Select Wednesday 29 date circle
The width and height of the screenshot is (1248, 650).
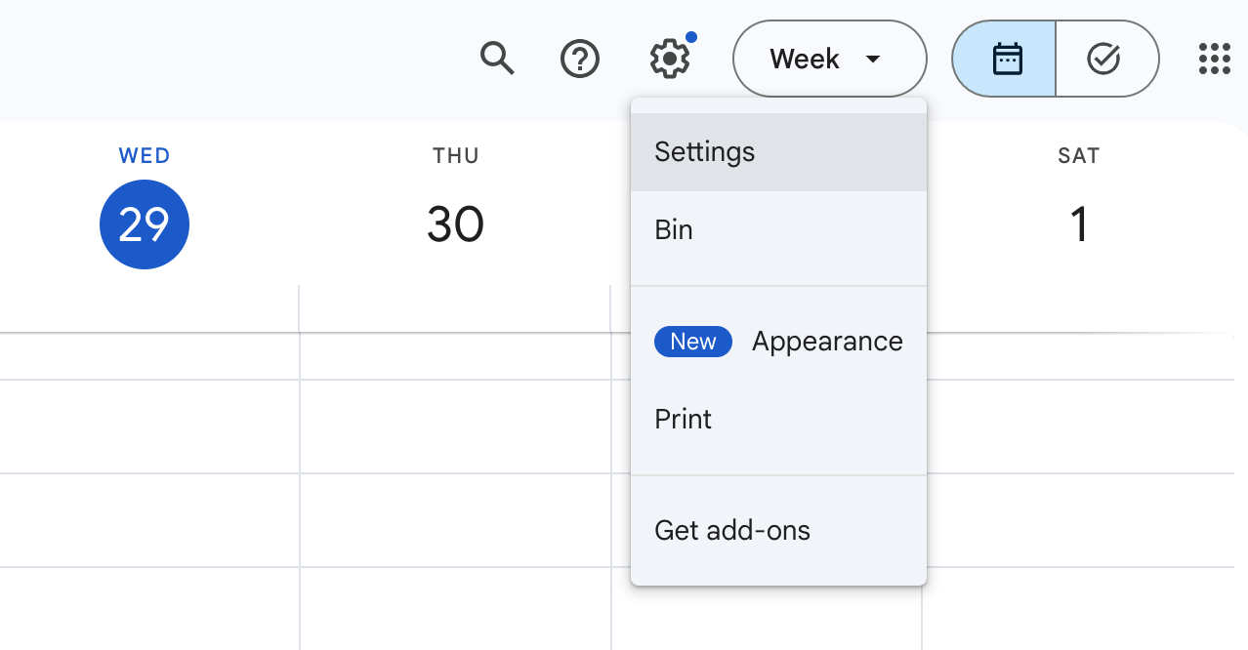tap(145, 224)
